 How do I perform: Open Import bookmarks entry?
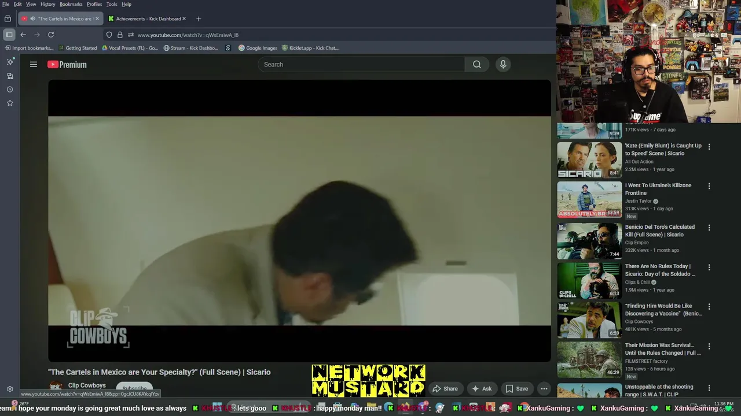coord(29,48)
